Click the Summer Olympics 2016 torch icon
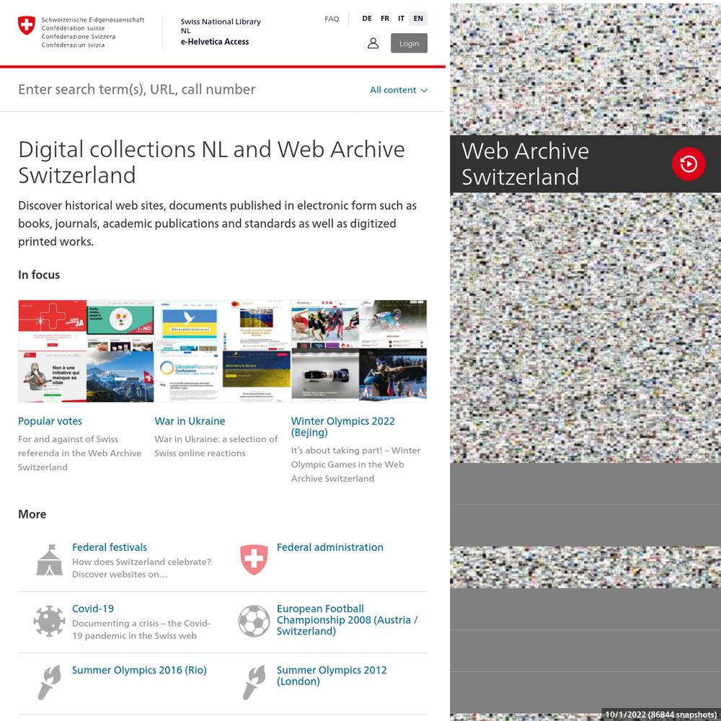 pos(50,682)
